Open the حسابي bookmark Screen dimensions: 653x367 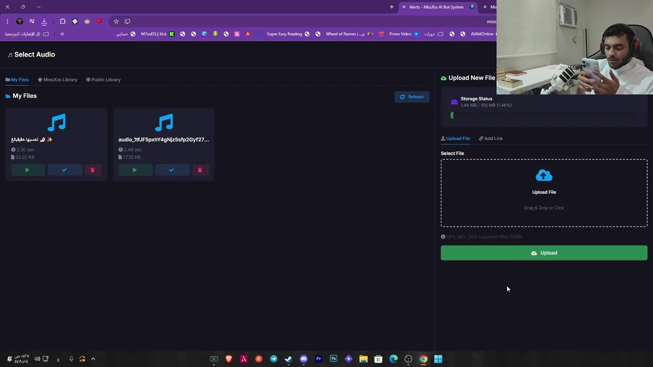tap(125, 34)
